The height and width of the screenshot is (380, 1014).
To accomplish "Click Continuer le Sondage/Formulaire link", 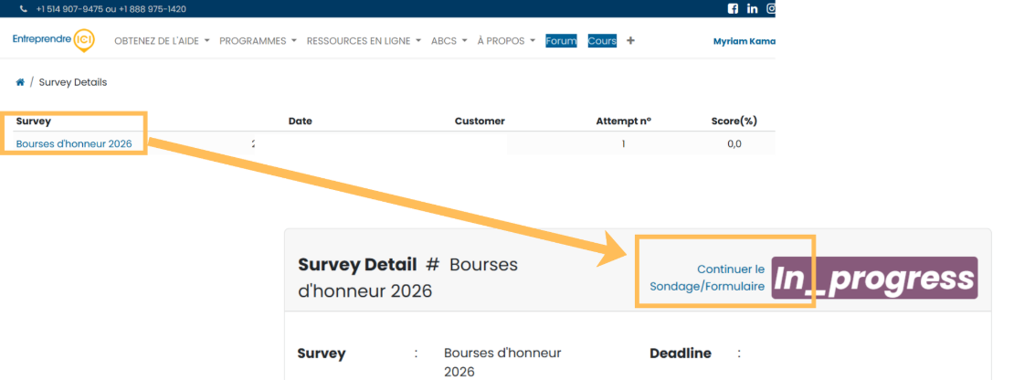I will (x=707, y=278).
